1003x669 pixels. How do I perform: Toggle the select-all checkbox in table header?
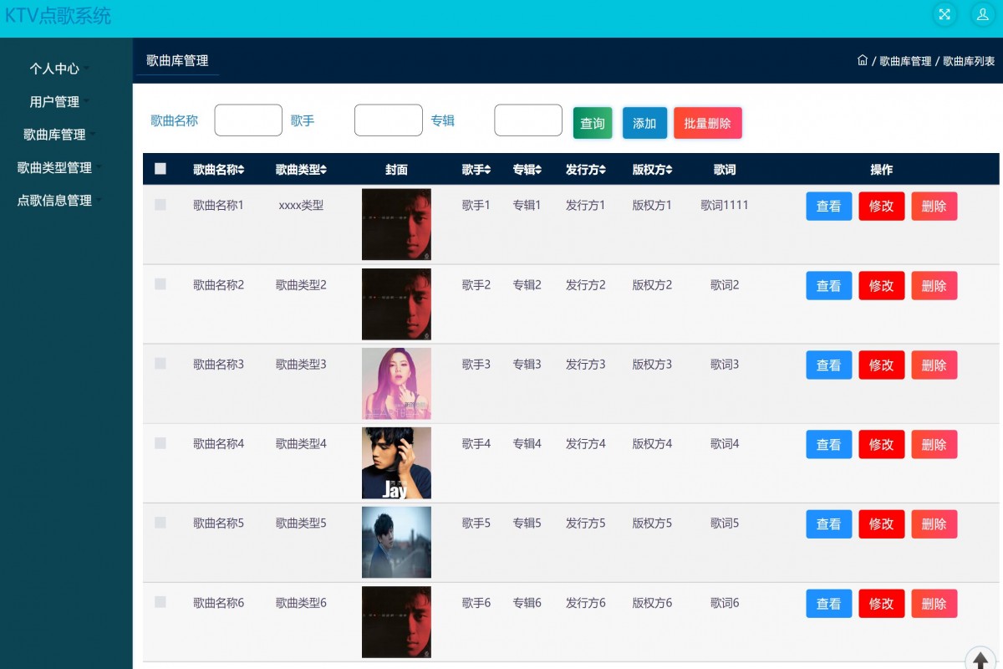pos(160,168)
